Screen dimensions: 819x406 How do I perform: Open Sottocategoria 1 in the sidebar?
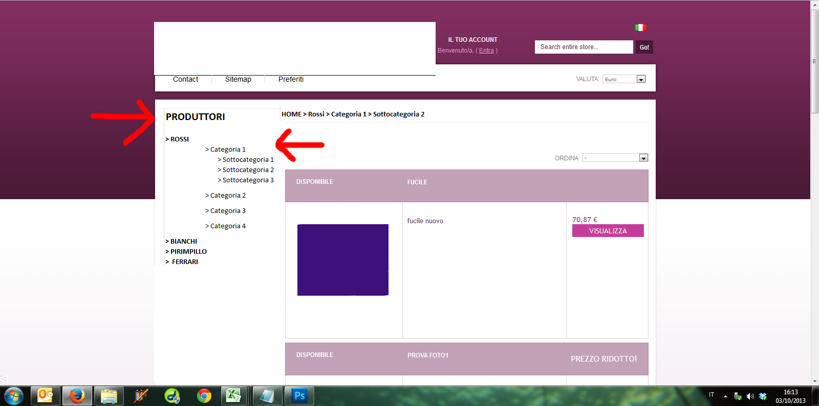tap(246, 159)
